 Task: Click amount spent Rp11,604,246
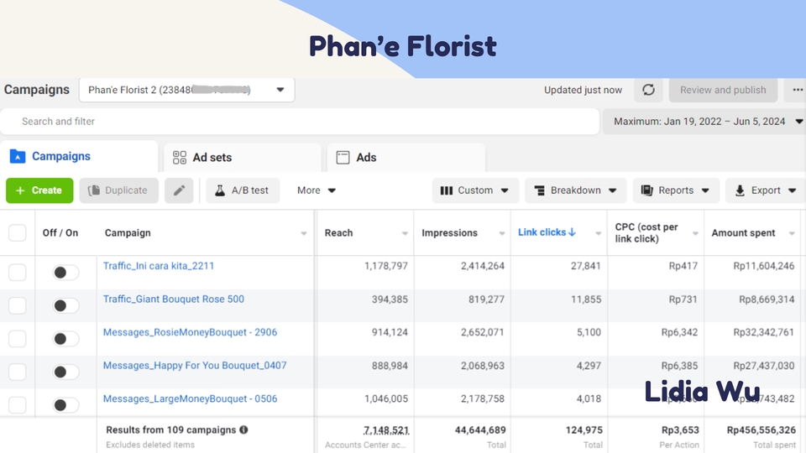click(x=764, y=266)
